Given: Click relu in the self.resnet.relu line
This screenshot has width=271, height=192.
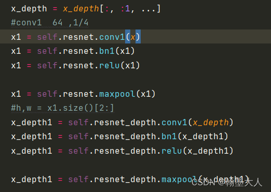Looking at the screenshot, I should (x=110, y=65).
